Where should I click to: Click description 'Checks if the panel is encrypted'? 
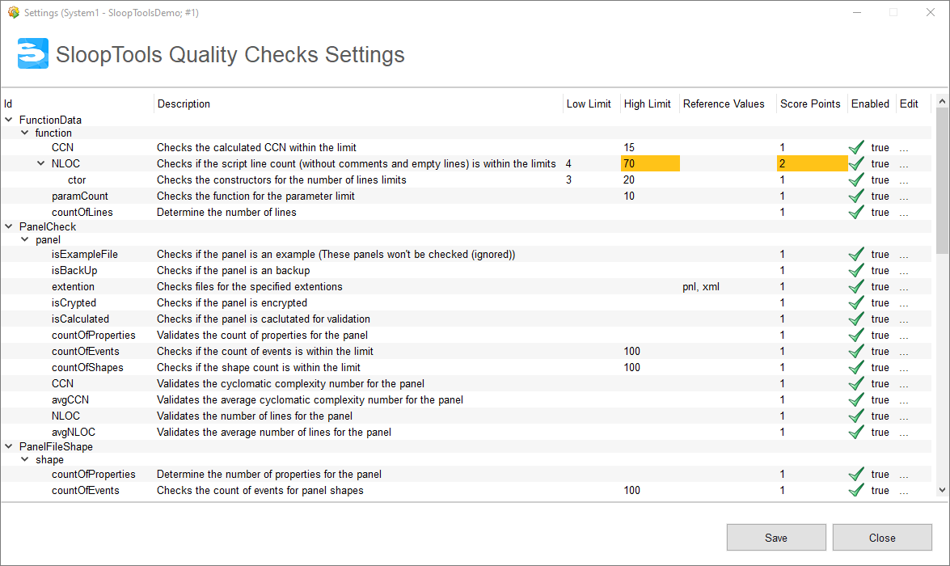pos(232,303)
